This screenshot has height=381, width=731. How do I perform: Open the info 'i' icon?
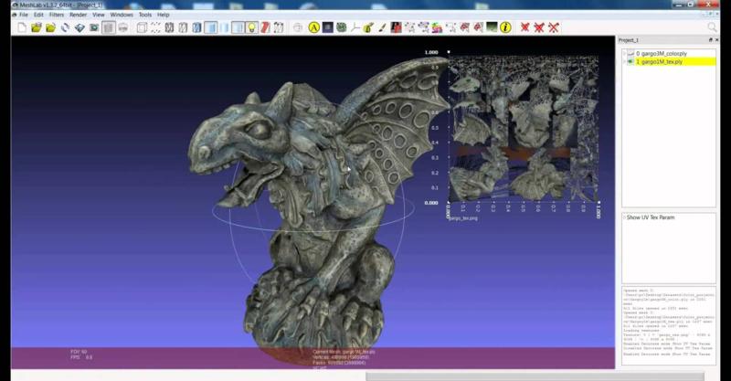(505, 27)
